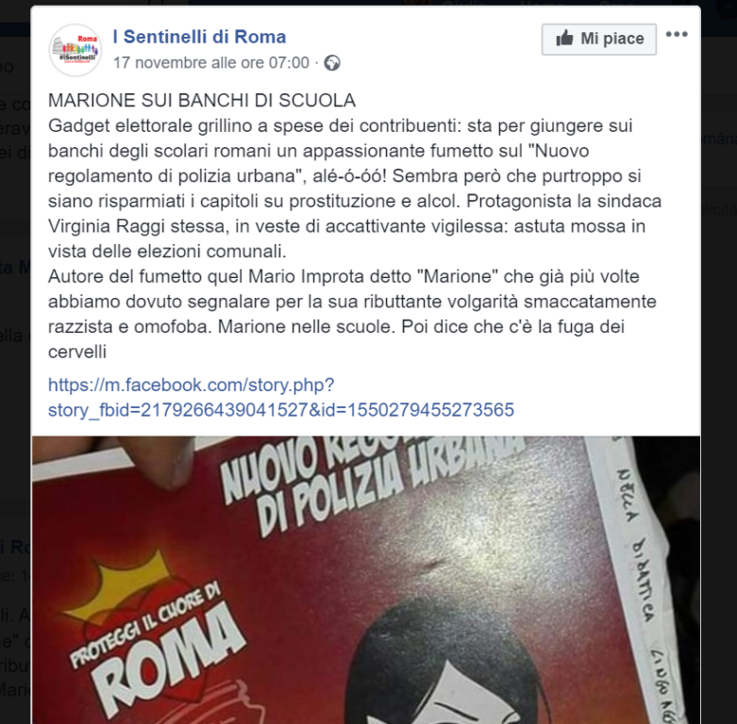Click the MARIONE SUI BANCHI DI SCUOLA heading
Viewport: 737px width, 724px height.
coord(202,101)
